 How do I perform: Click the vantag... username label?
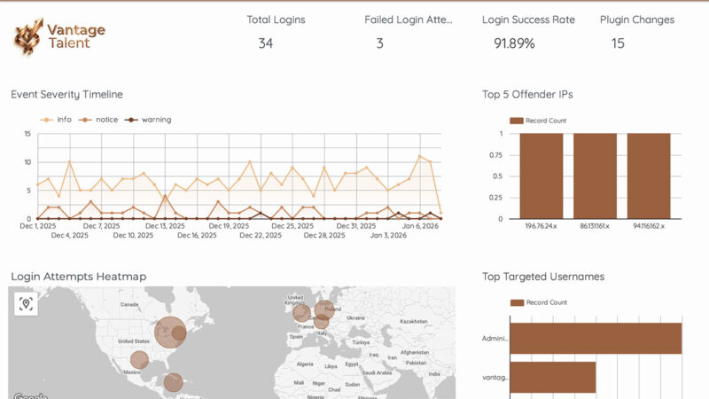pos(495,378)
